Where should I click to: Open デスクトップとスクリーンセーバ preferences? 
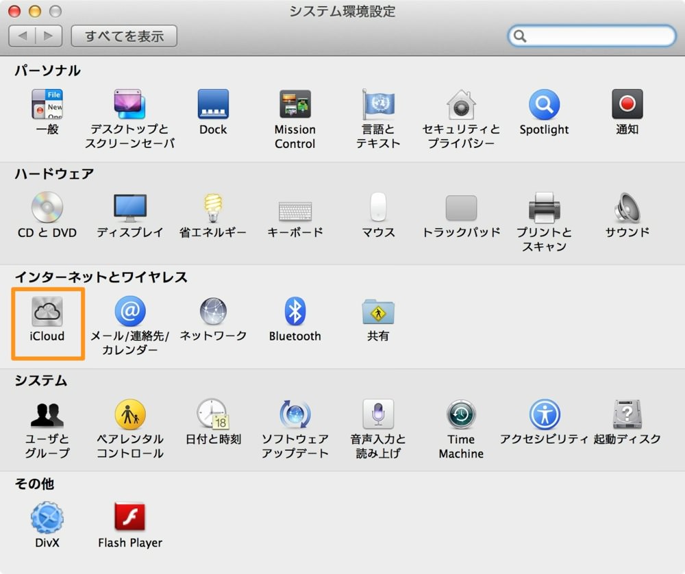tap(129, 104)
